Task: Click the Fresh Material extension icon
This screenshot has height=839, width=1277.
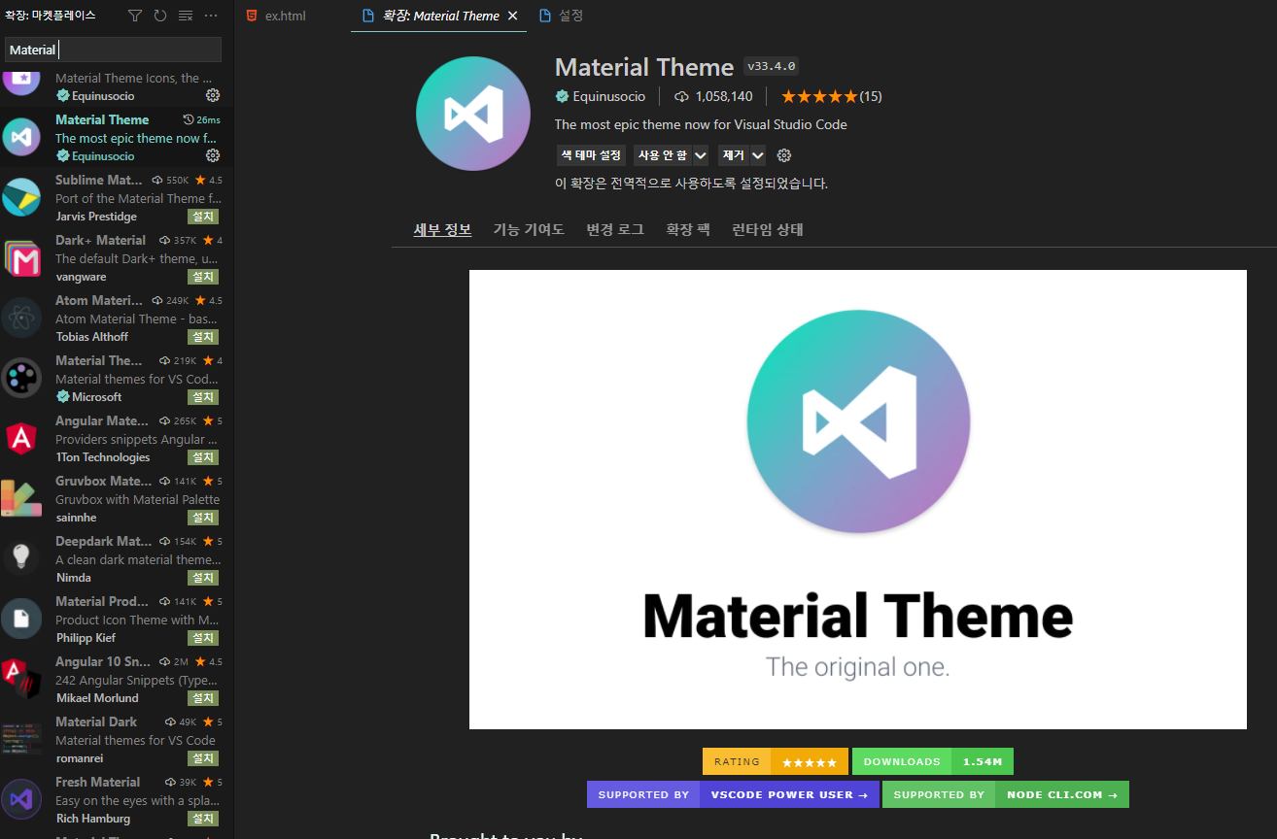Action: [21, 799]
